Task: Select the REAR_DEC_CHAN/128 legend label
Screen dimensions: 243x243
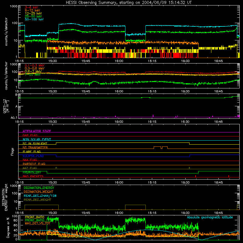Action: click(40, 196)
